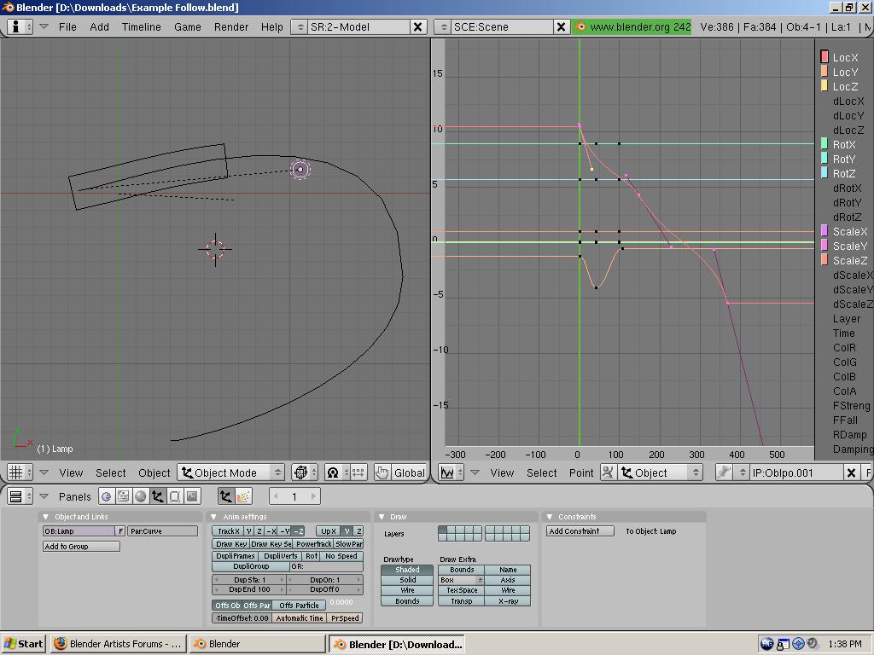The width and height of the screenshot is (874, 655).
Task: Open the Buttons Window type selector
Action: click(20, 496)
